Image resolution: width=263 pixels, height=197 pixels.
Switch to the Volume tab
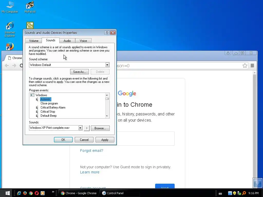pyautogui.click(x=34, y=41)
